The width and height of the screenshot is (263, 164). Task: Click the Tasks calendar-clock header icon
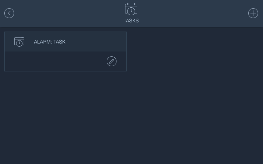(131, 9)
